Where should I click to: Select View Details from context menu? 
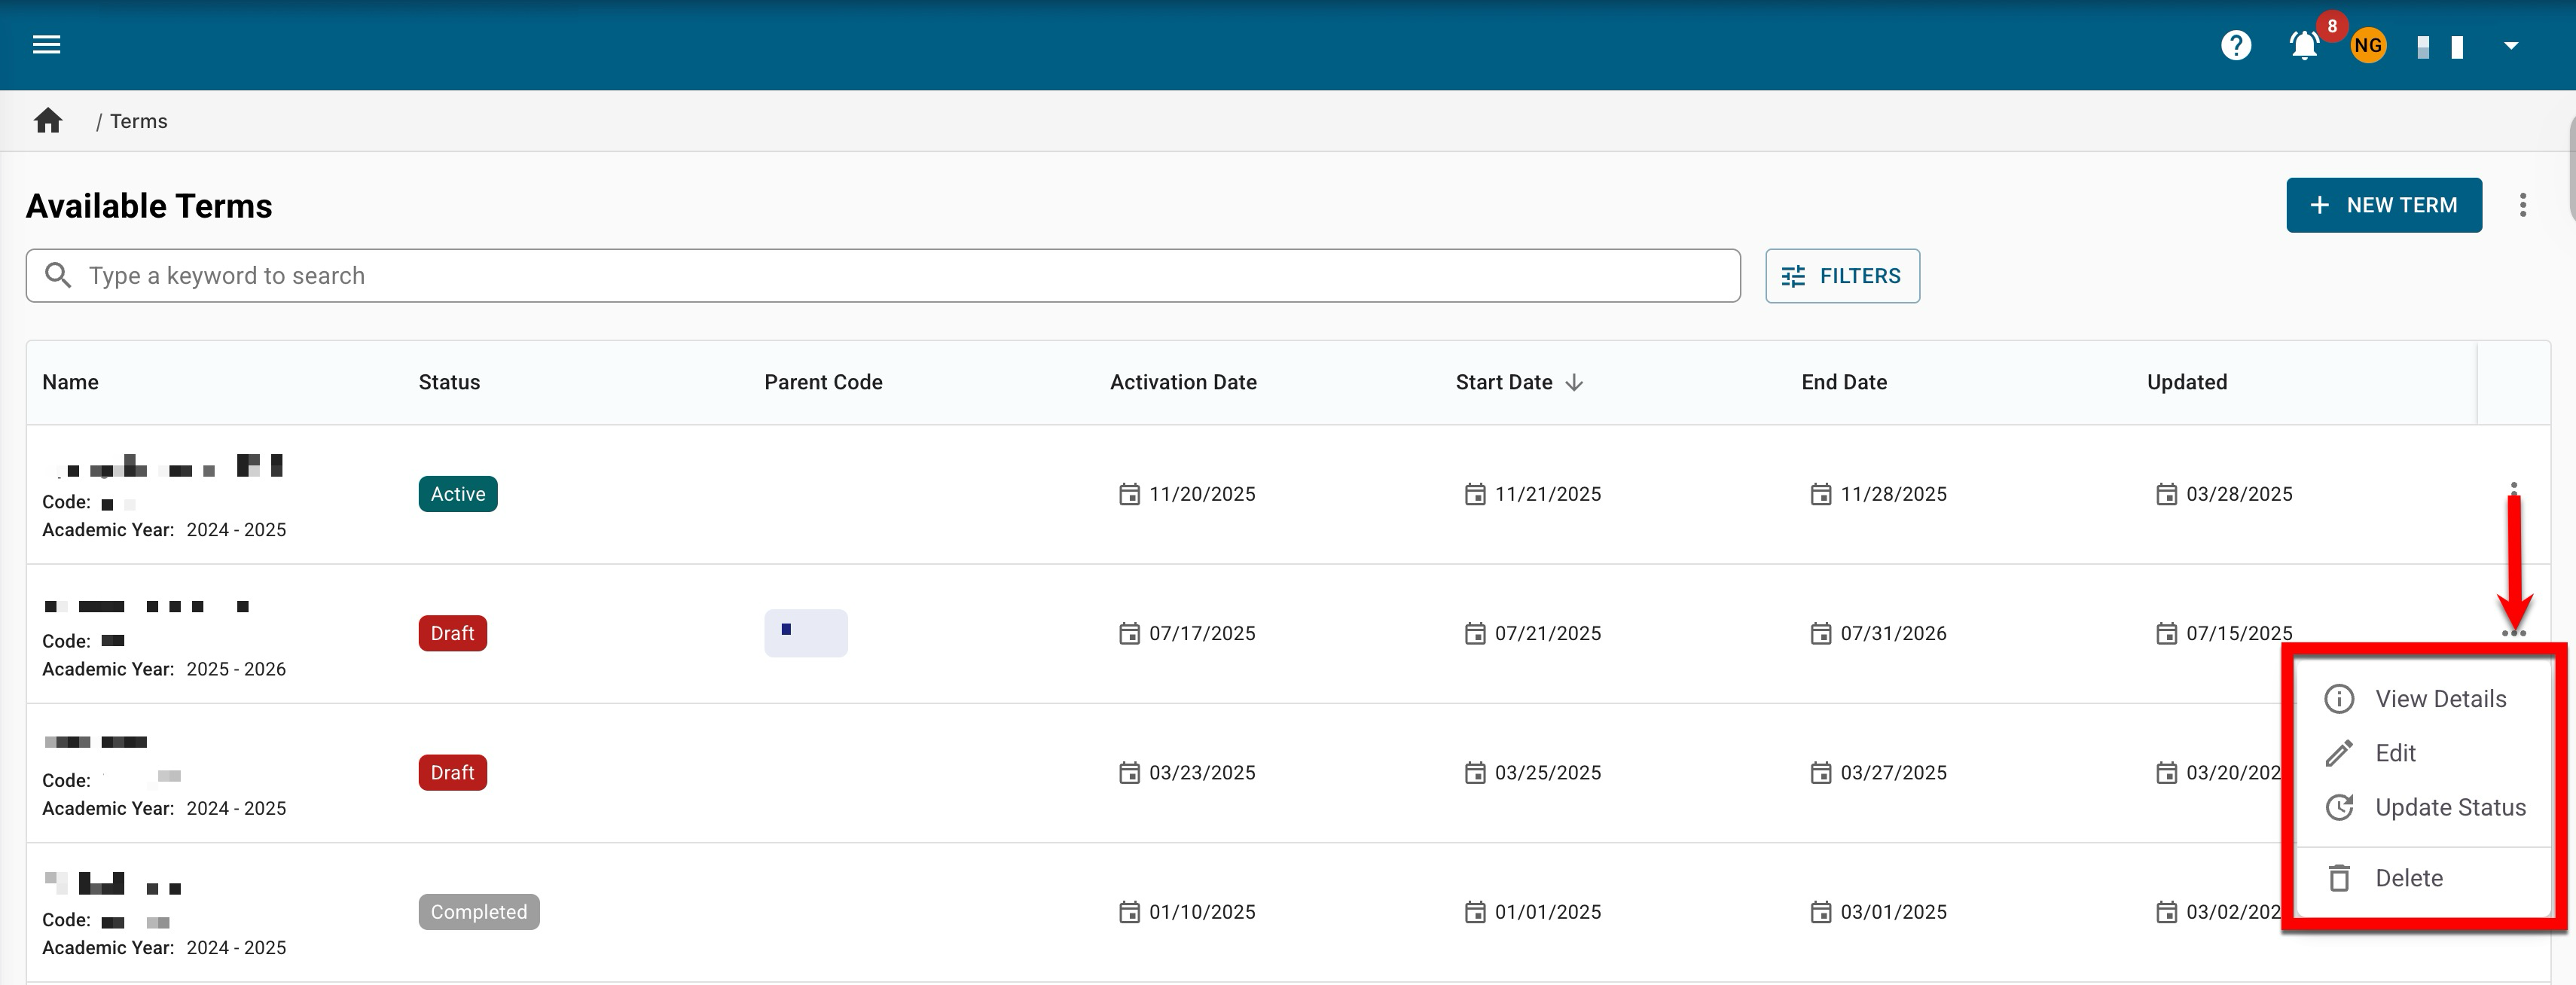[2439, 699]
